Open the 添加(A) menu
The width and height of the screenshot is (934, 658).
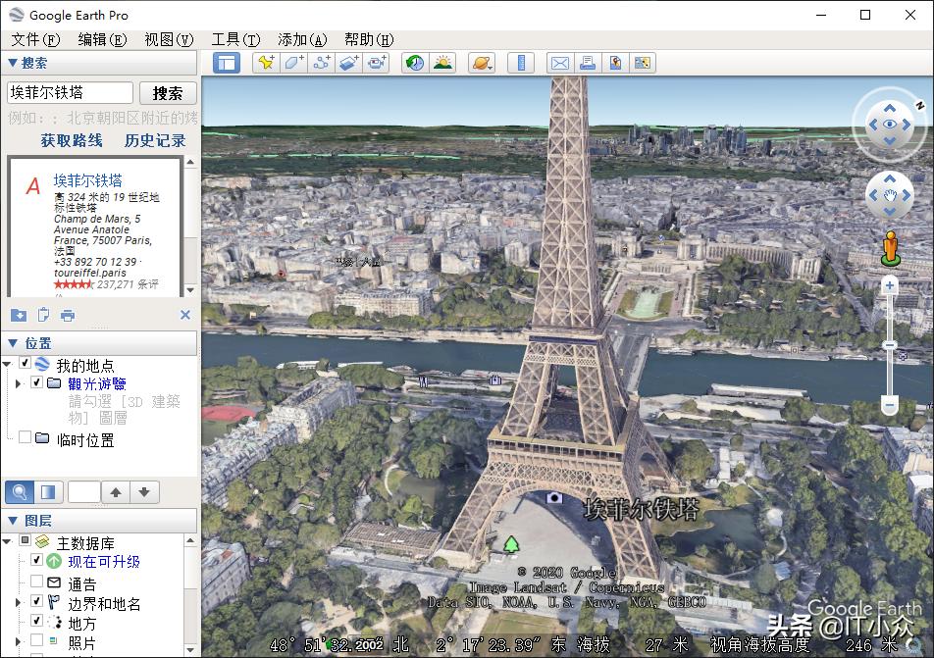point(302,40)
